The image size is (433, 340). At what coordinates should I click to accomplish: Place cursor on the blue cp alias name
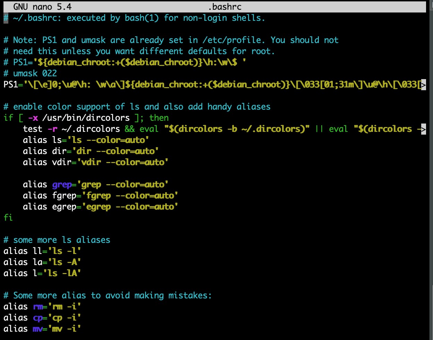[37, 317]
